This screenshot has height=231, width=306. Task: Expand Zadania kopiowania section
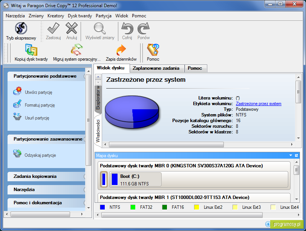tap(47, 176)
